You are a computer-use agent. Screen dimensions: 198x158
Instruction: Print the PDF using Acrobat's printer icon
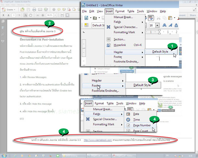[x=34, y=9]
